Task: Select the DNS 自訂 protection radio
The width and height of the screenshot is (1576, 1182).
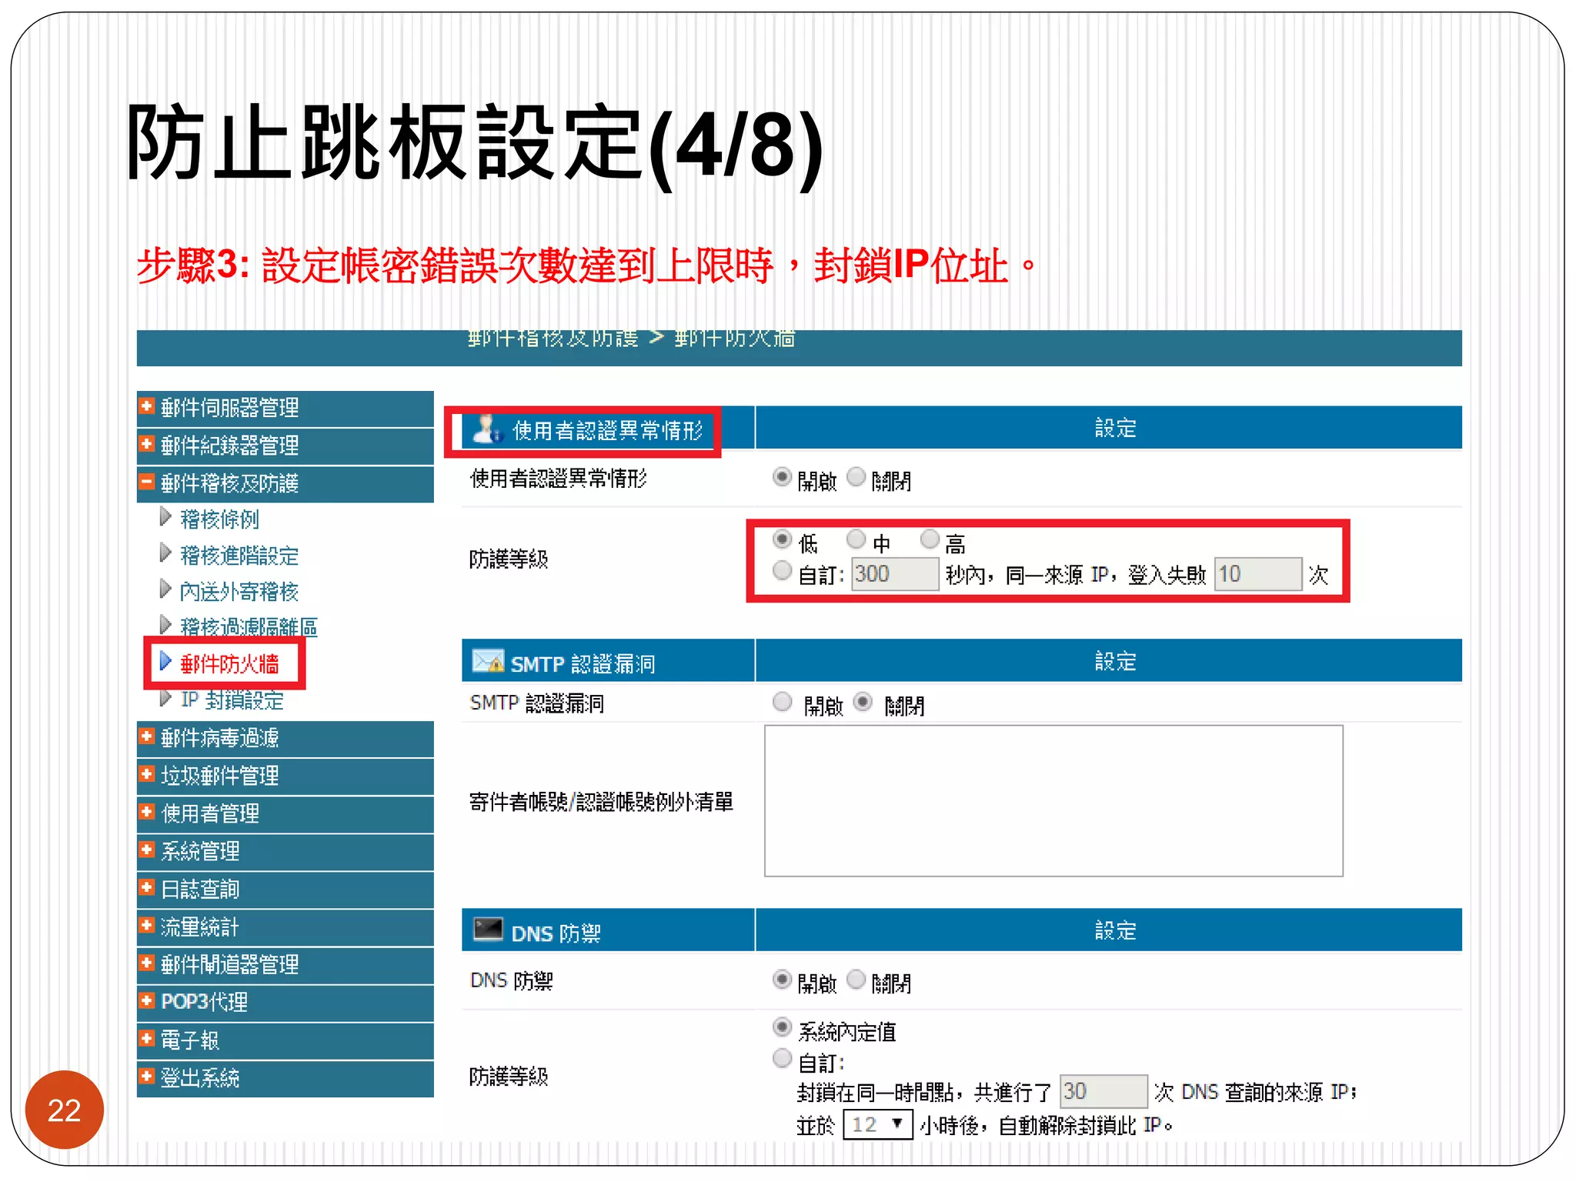Action: click(x=782, y=1059)
